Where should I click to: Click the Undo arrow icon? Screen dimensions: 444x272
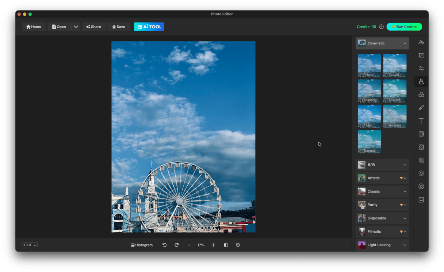click(x=164, y=245)
